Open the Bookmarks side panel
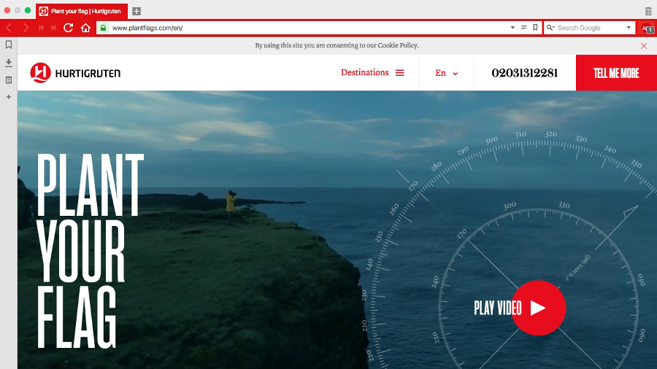The width and height of the screenshot is (657, 369). click(8, 44)
